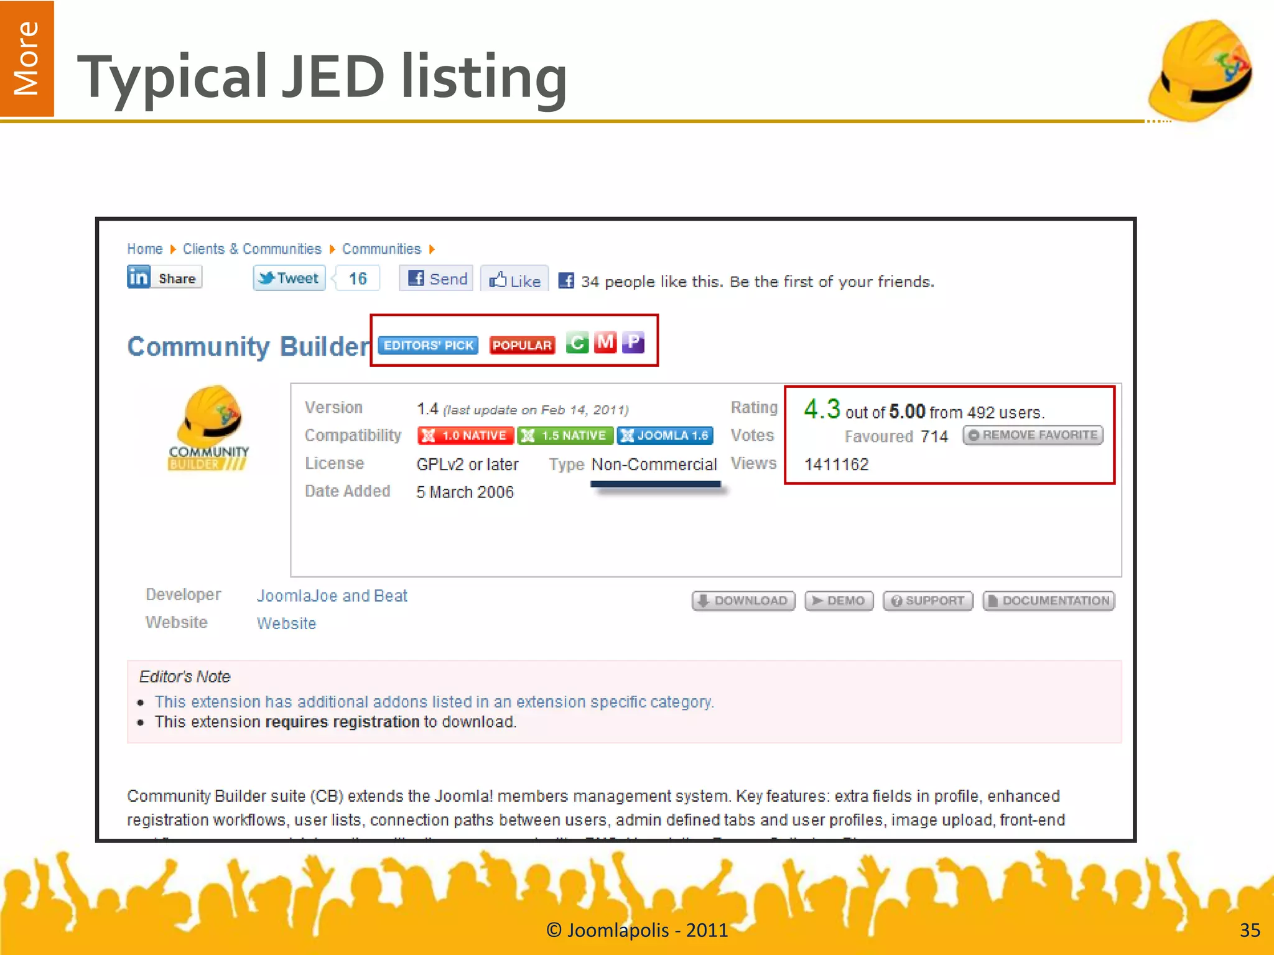Click the Download button
The height and width of the screenshot is (955, 1274).
tap(744, 601)
